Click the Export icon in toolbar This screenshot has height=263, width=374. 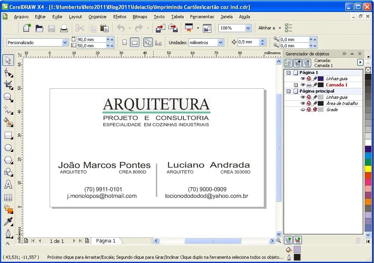pyautogui.click(x=173, y=28)
